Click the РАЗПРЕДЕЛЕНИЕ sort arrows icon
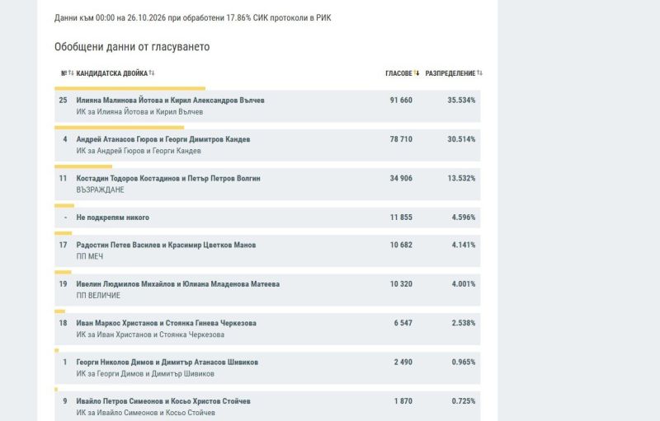The width and height of the screenshot is (660, 421). pyautogui.click(x=479, y=73)
